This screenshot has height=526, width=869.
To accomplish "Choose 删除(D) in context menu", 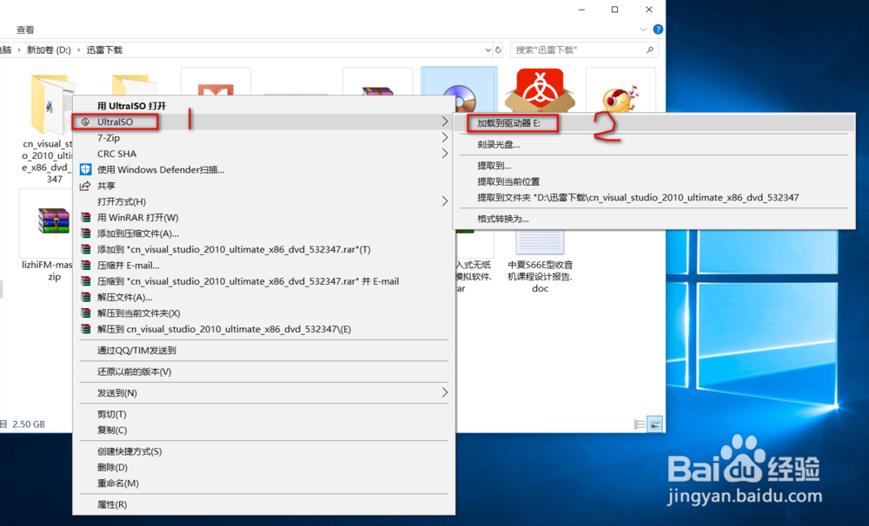I will pyautogui.click(x=264, y=467).
